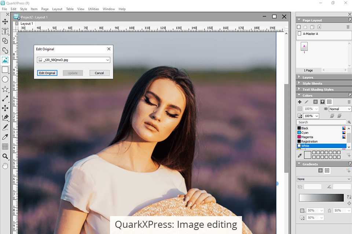Click the gradient frame icon in Gradients panel
The image size is (352, 234).
320,170
